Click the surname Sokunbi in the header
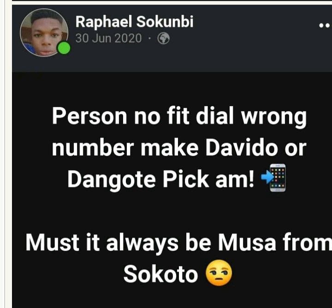The image size is (332, 308). [x=165, y=22]
